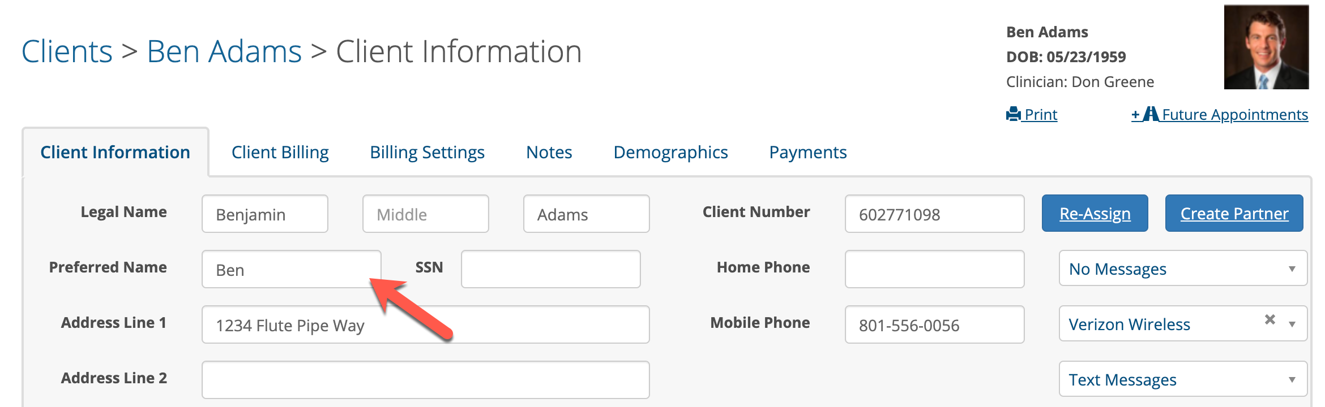Open the Billing Settings tab
This screenshot has width=1325, height=407.
click(x=427, y=153)
